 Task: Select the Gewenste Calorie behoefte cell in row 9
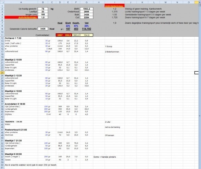tap(43, 29)
